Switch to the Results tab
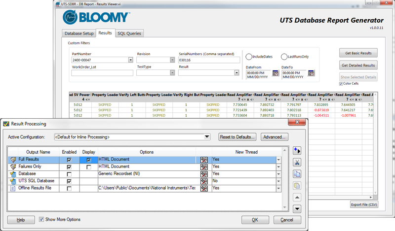Screen dimensions: 395x231 (105, 33)
